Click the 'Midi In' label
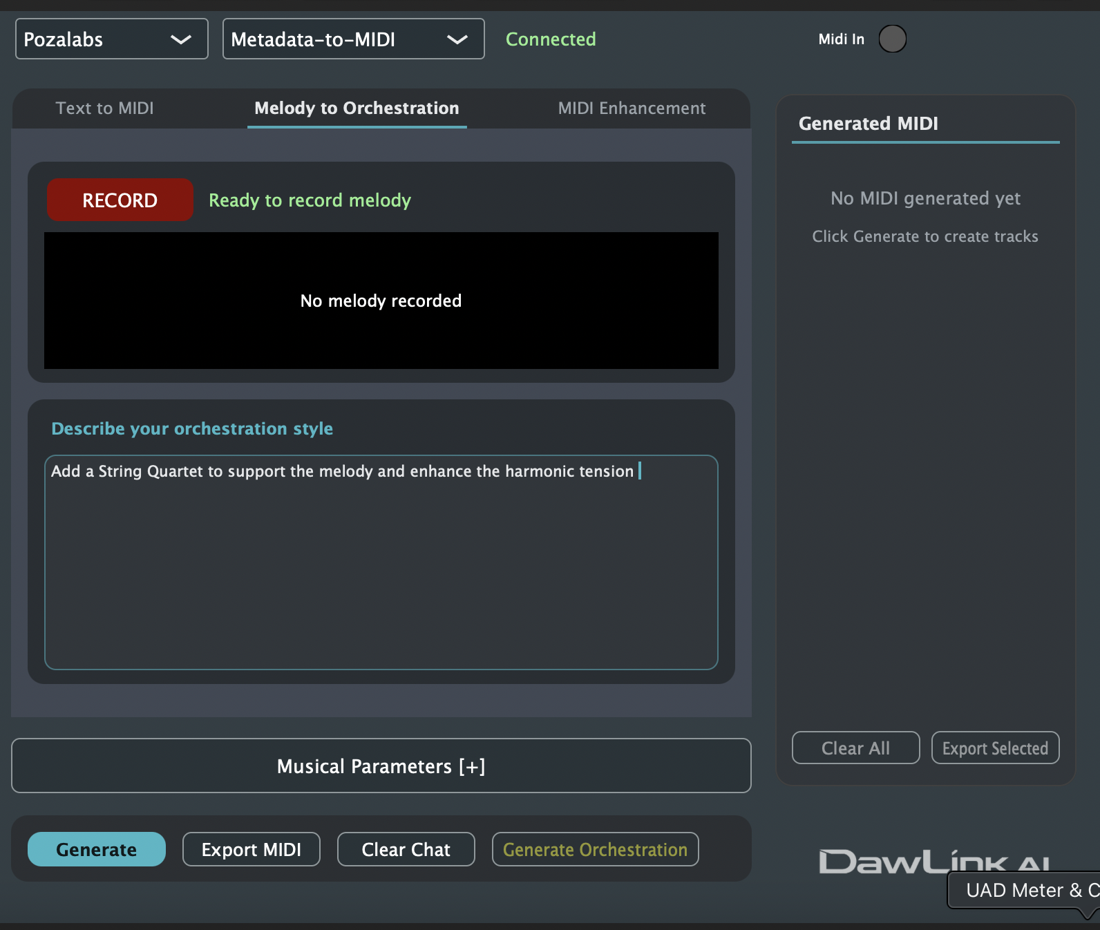The width and height of the screenshot is (1100, 930). 841,39
